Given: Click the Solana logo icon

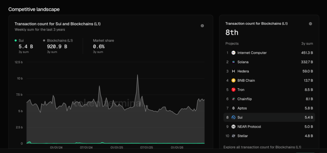Looking at the screenshot, I should coord(233,62).
